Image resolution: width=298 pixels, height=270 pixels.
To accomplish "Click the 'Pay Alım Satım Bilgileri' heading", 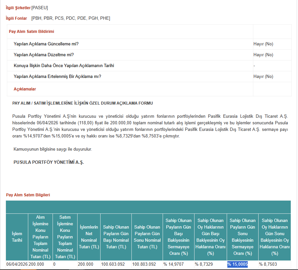I will (x=28, y=195).
